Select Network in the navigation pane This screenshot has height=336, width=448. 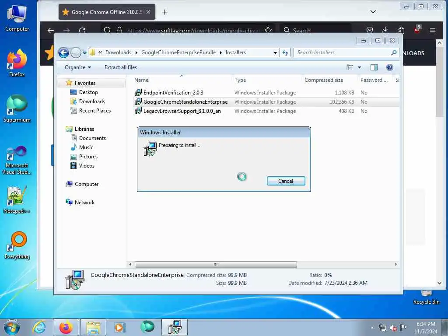tap(84, 202)
